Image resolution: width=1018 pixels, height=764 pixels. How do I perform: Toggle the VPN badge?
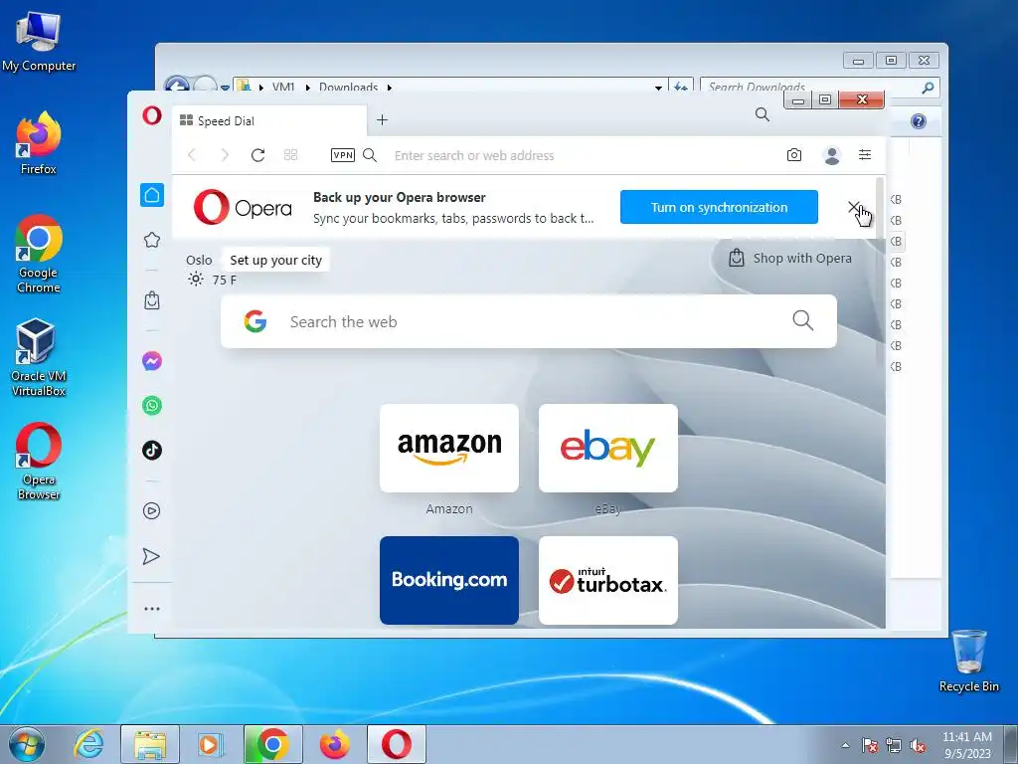click(x=343, y=154)
